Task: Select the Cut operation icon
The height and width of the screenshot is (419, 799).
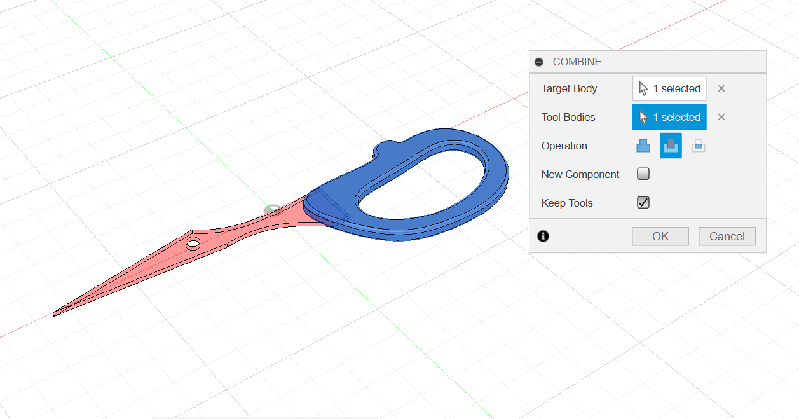Action: coord(671,146)
